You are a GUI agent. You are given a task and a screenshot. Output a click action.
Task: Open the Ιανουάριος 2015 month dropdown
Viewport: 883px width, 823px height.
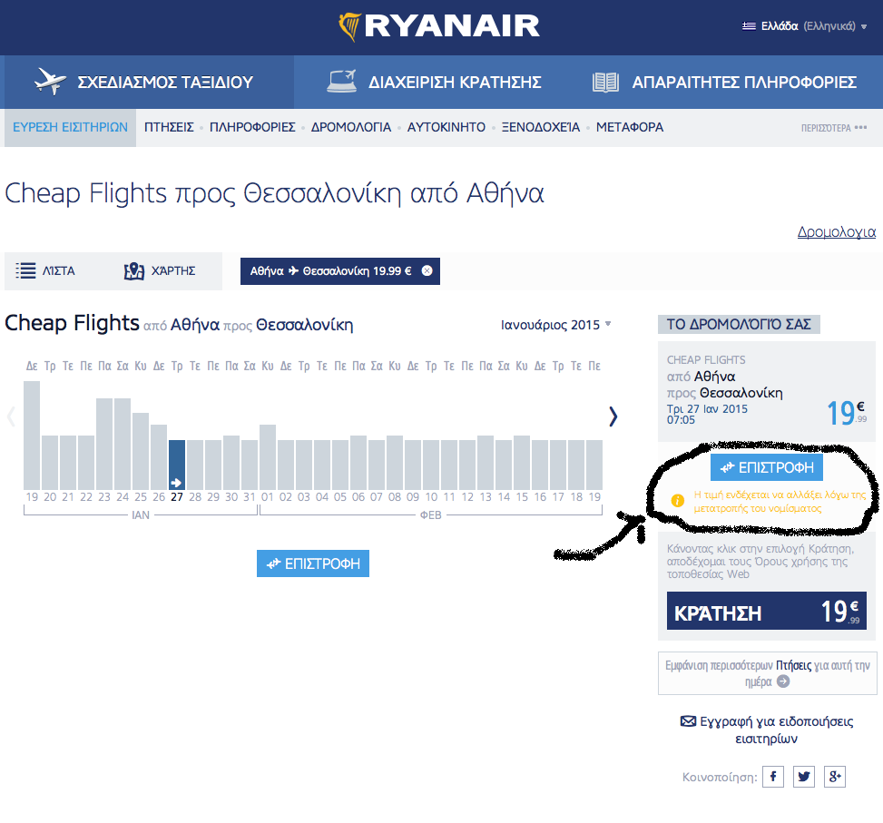(x=555, y=325)
